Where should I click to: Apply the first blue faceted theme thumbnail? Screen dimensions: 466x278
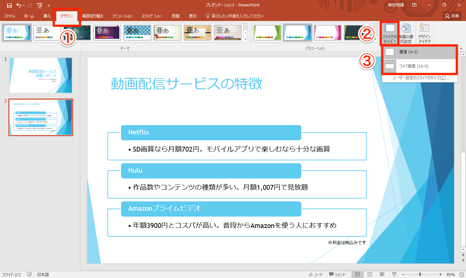pos(17,33)
